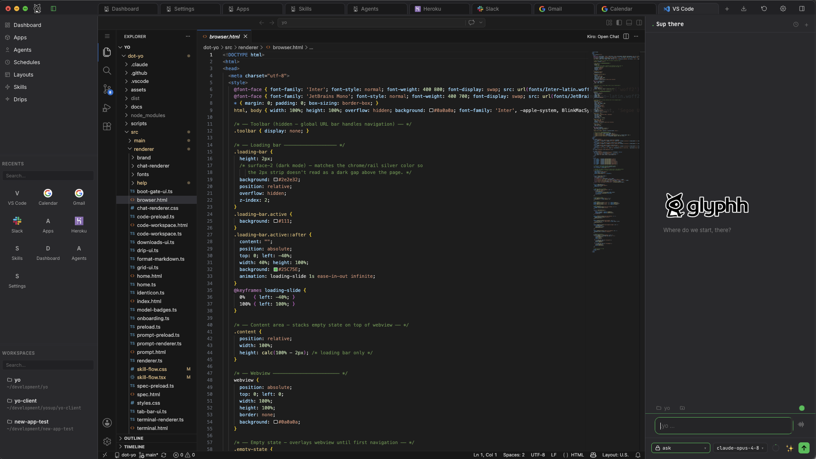Open the yo-client workspace
The height and width of the screenshot is (459, 816).
48,404
